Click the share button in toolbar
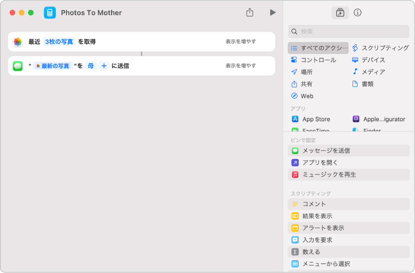 tap(250, 12)
